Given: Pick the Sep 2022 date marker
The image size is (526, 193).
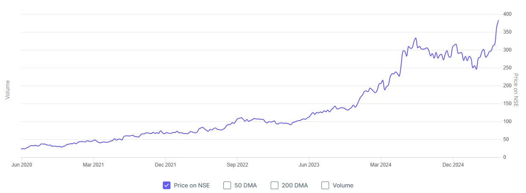Looking at the screenshot, I should pos(237,164).
